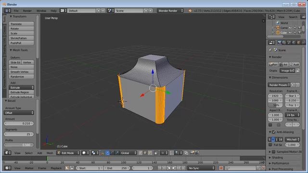Screen dimensions: 308x173
Task: Open the render properties tab icon
Action: (x=279, y=42)
